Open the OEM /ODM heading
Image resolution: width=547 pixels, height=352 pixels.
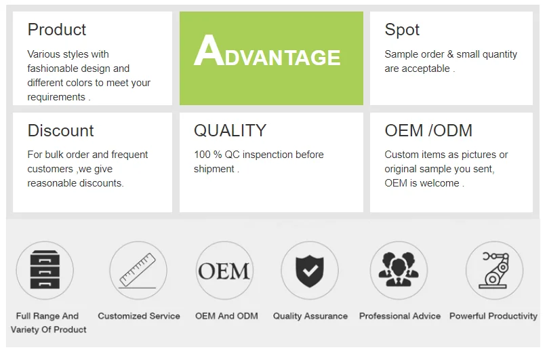[x=428, y=131]
